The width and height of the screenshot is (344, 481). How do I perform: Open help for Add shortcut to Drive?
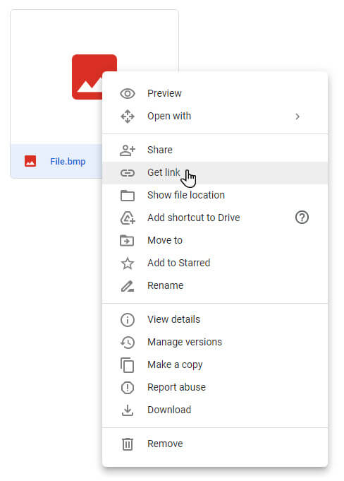click(302, 218)
